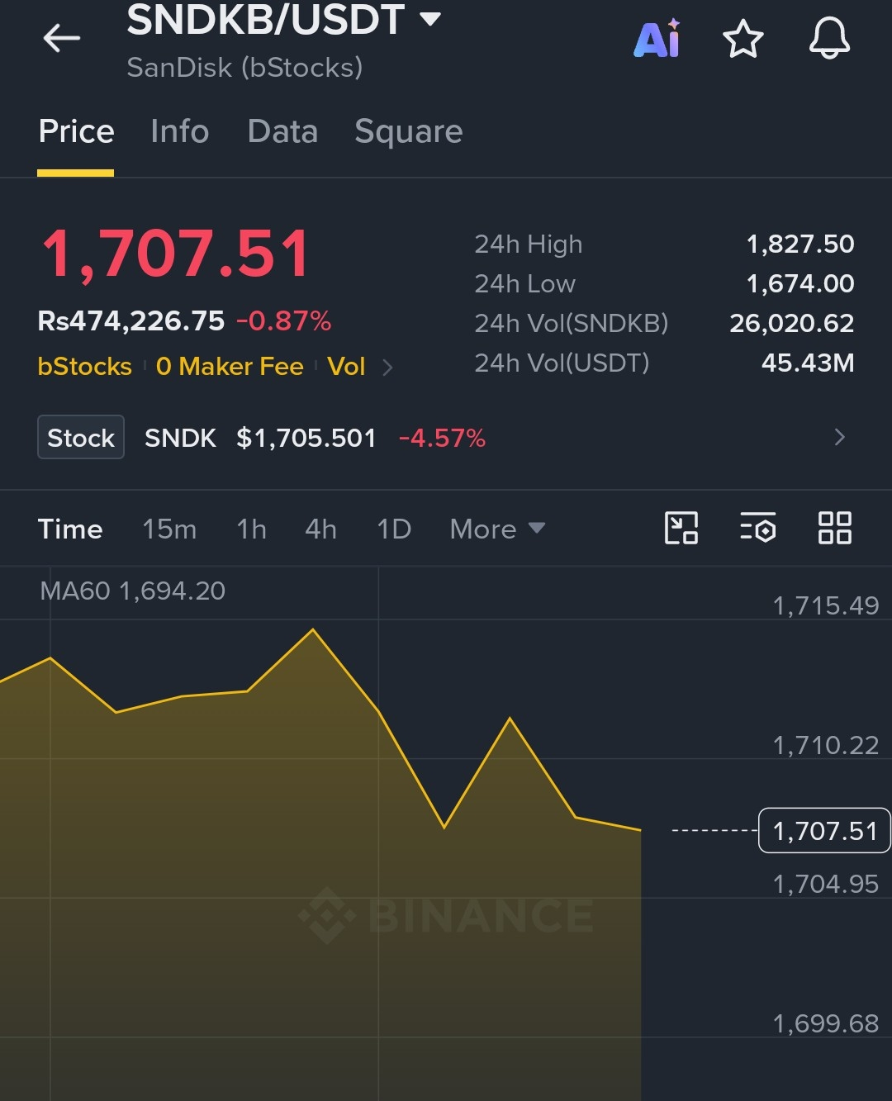
Task: Tap the MA60 1,694.20 indicator label
Action: [x=132, y=591]
